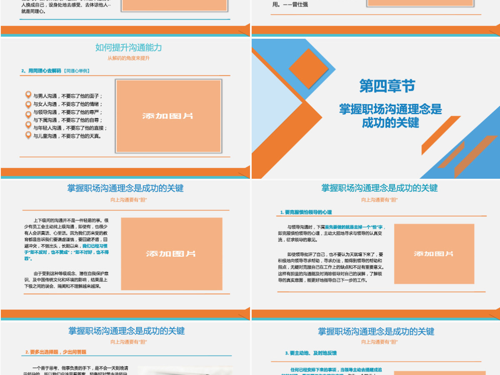This screenshot has height=375, width=500.
Task: Select the paragraph starting "由于受到这种等级观念"
Action: tap(67, 280)
